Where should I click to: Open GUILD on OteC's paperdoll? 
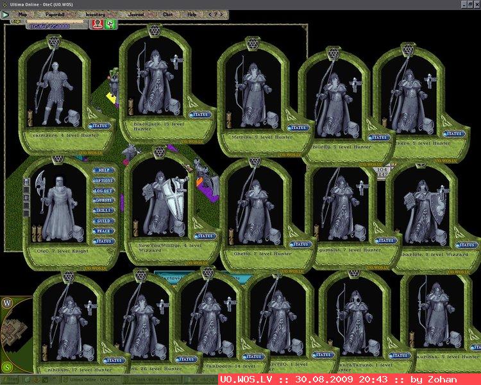pyautogui.click(x=104, y=221)
